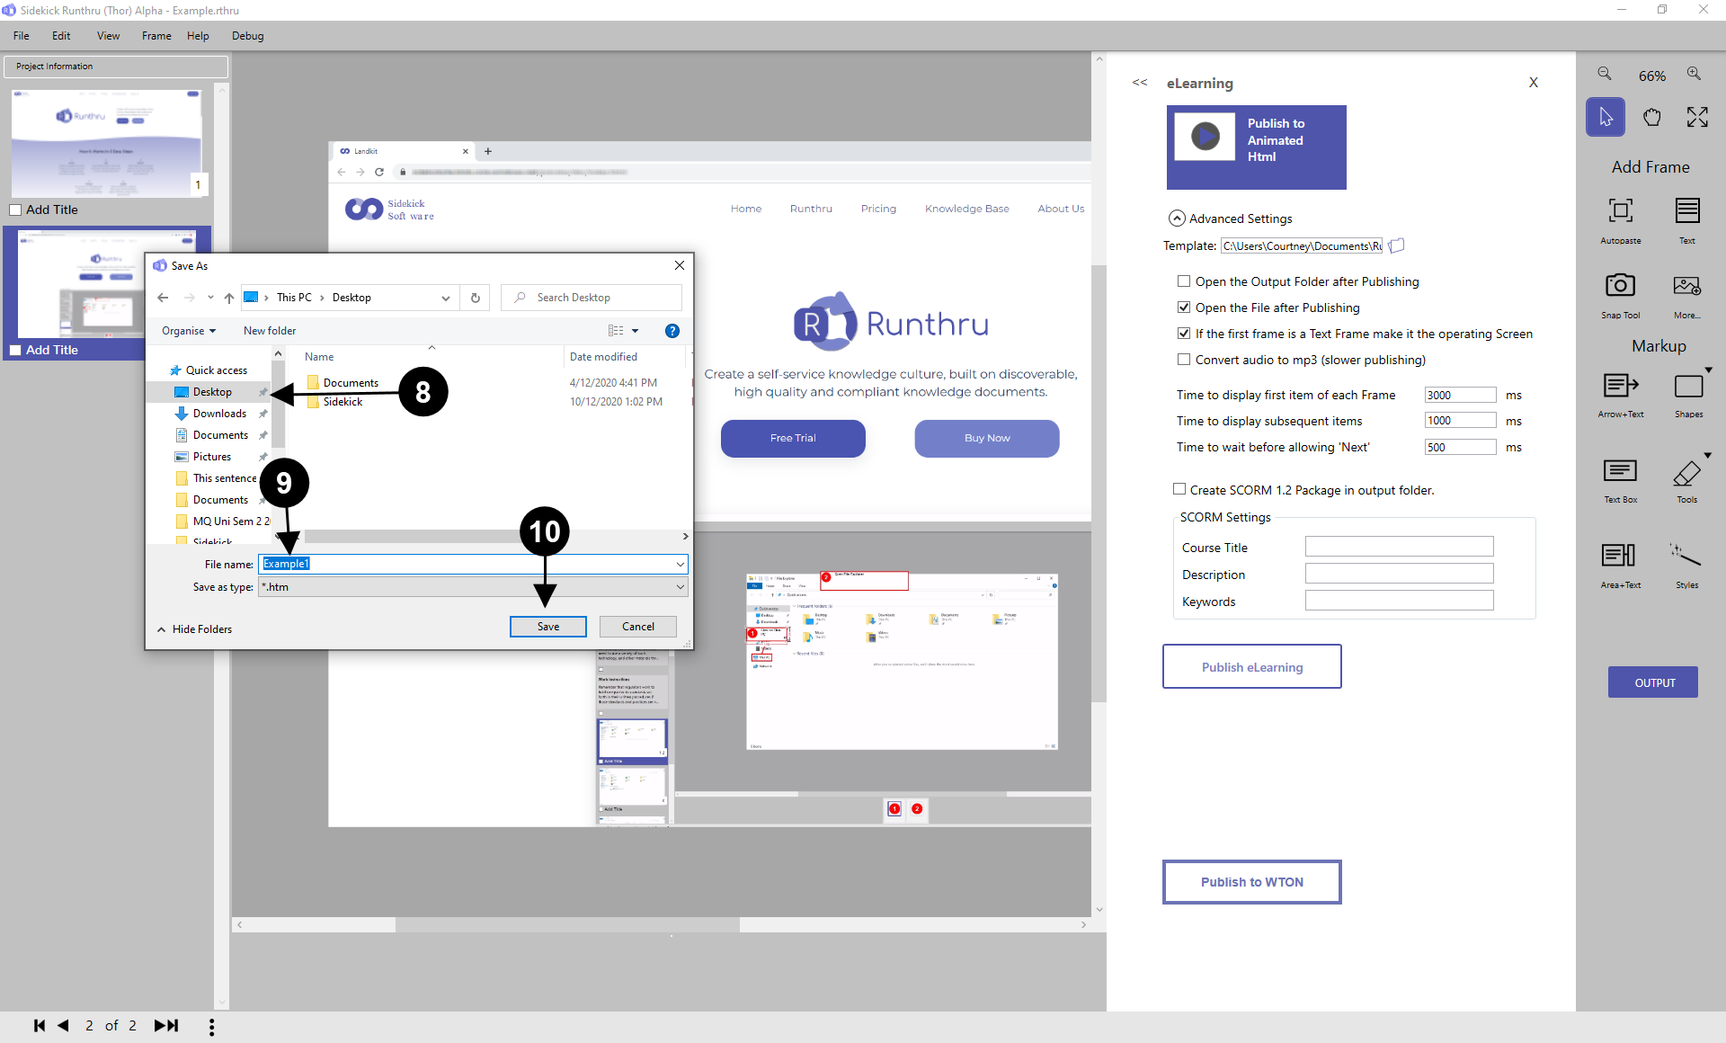Browse for template folder icon
1726x1043 pixels.
pyautogui.click(x=1396, y=245)
